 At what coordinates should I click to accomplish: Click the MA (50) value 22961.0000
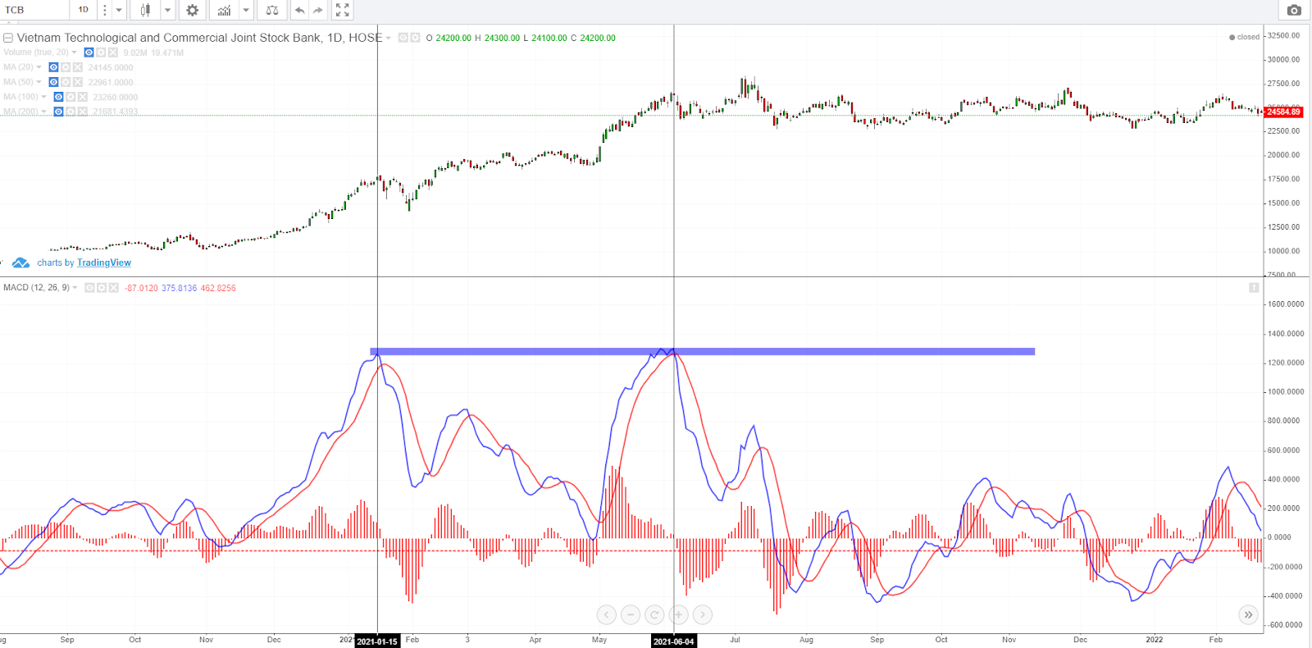click(x=111, y=82)
